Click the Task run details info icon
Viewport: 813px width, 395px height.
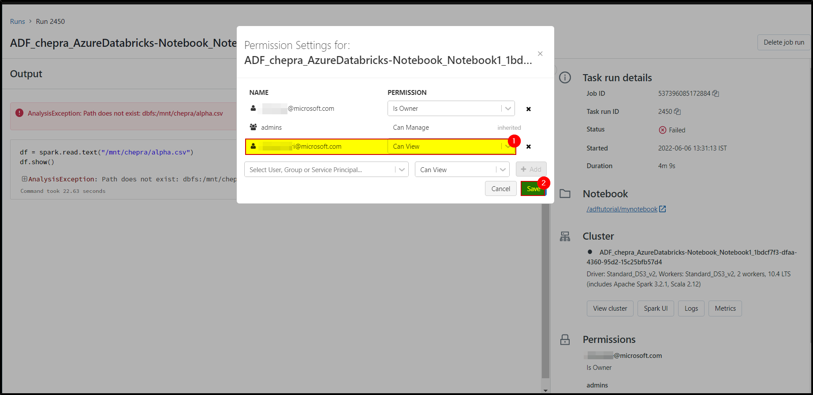[x=565, y=78]
